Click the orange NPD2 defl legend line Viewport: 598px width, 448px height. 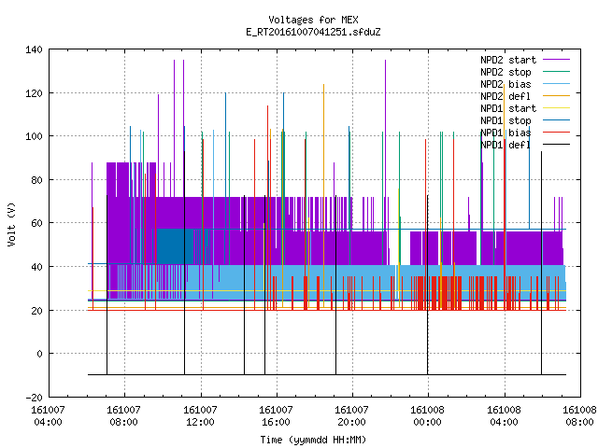click(557, 95)
